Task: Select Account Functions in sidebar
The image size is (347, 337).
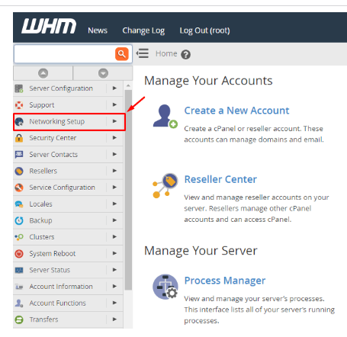Action: (58, 303)
